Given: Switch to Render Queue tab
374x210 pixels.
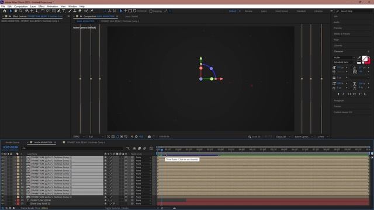Looking at the screenshot, I should click(12, 142).
